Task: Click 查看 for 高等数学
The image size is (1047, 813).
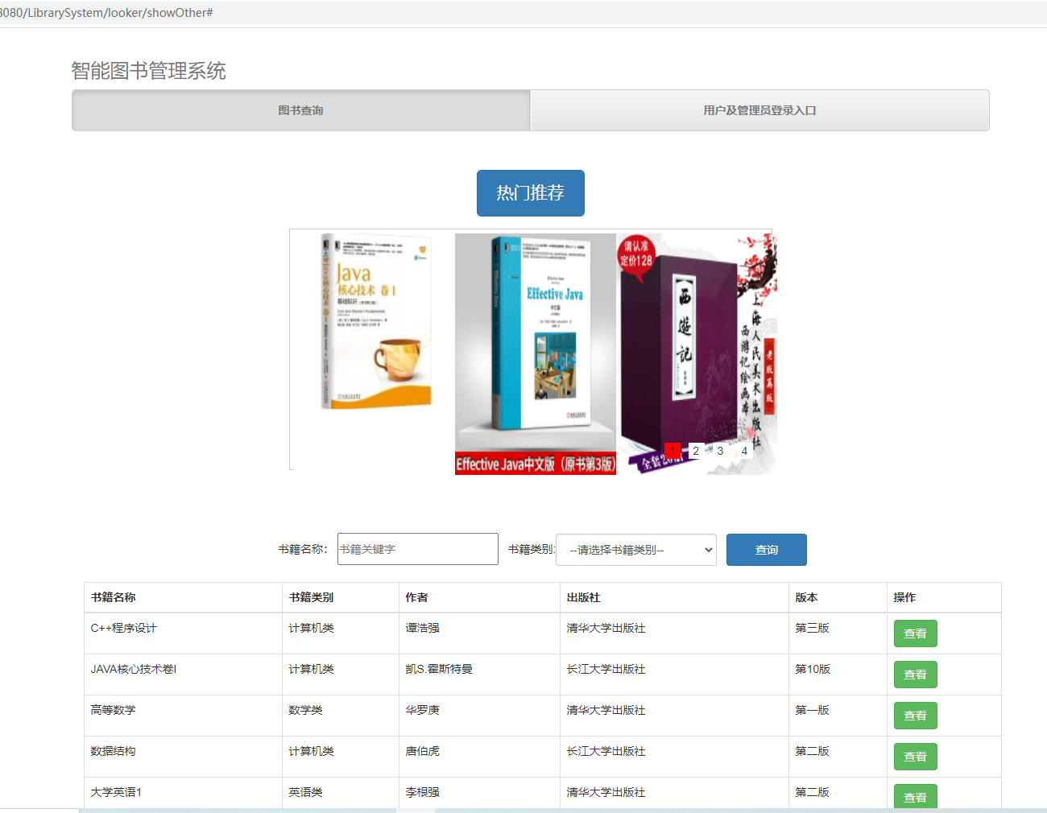Action: [x=915, y=716]
